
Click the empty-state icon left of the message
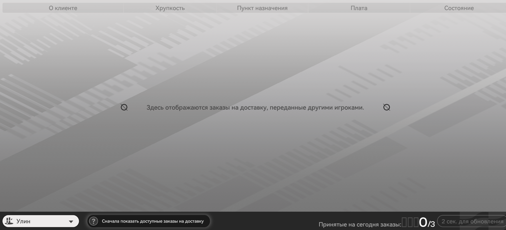[x=124, y=107]
